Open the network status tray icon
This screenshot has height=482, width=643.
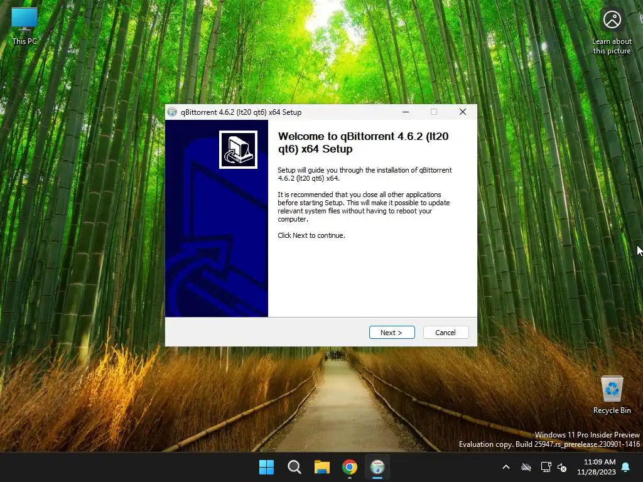[x=546, y=467]
